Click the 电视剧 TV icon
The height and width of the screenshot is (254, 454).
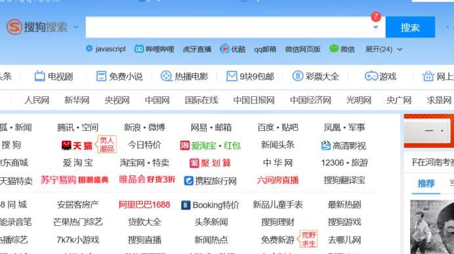point(39,77)
